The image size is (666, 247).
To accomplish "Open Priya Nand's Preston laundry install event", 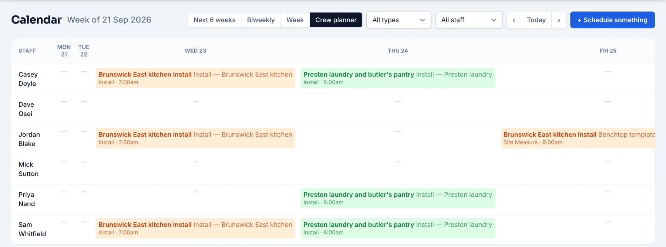I will (x=398, y=198).
